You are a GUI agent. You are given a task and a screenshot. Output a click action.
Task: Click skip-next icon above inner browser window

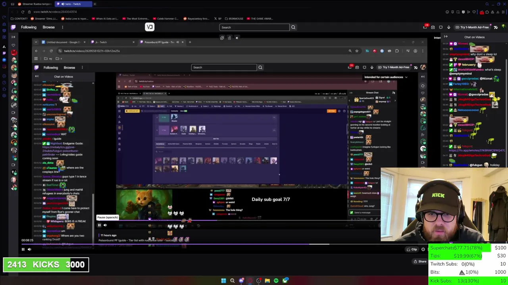tap(237, 38)
